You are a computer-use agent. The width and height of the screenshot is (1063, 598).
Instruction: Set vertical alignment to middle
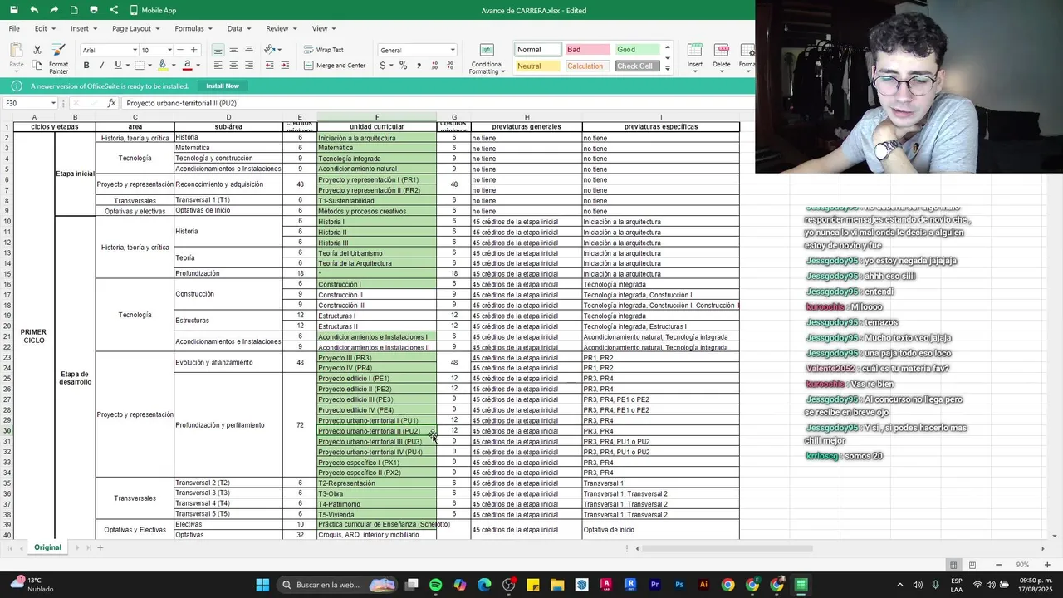click(x=233, y=50)
